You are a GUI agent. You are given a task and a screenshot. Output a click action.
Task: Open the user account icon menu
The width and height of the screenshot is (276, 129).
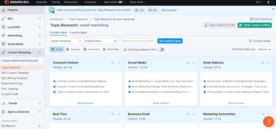270,2
